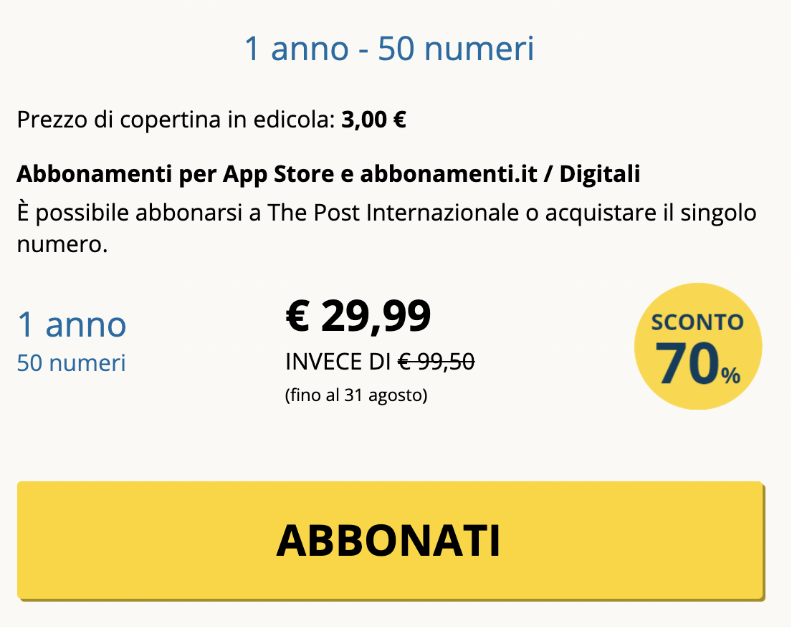Click the blue "50 numeri" subtitle under the plan
The image size is (797, 636).
(71, 363)
